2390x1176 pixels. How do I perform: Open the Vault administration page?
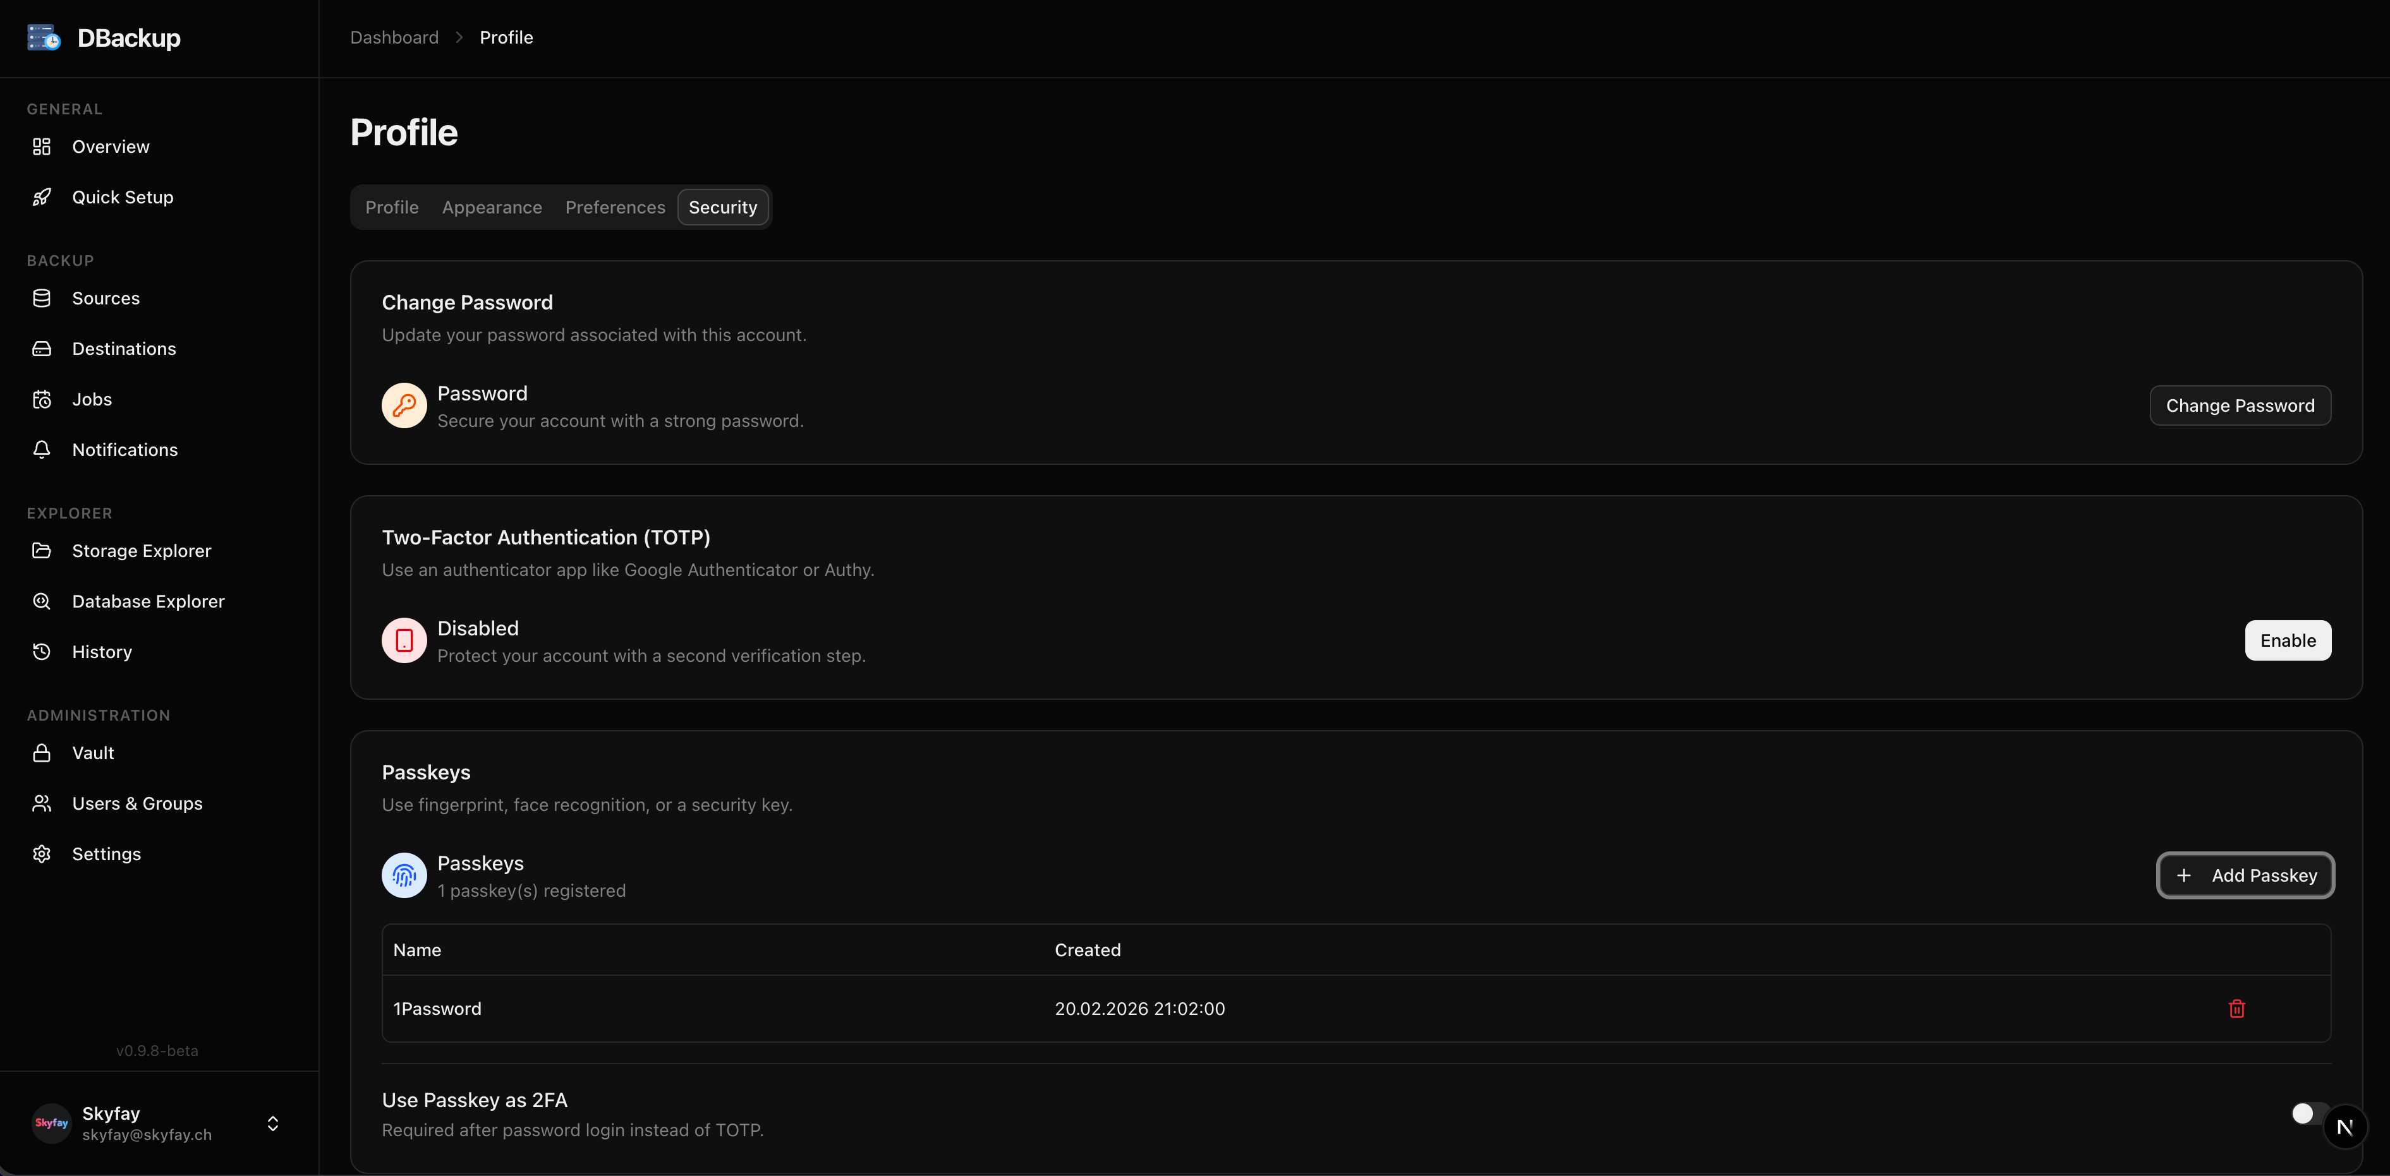pyautogui.click(x=93, y=752)
